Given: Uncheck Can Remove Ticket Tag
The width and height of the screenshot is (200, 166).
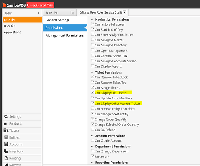Looking at the screenshot, I should 92,82.
